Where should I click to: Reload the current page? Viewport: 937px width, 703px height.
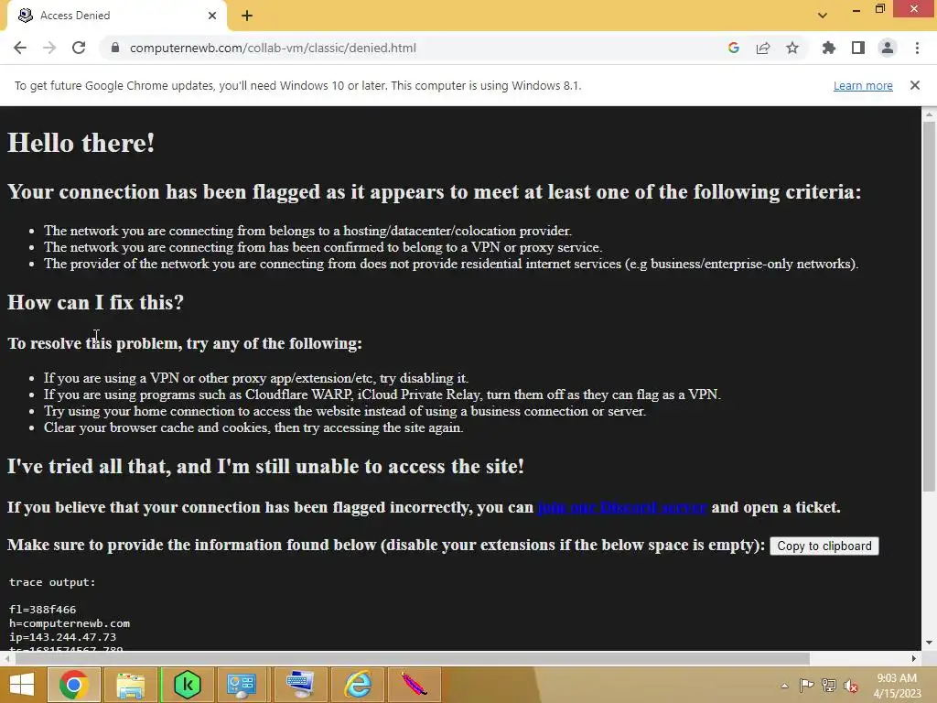click(x=79, y=48)
